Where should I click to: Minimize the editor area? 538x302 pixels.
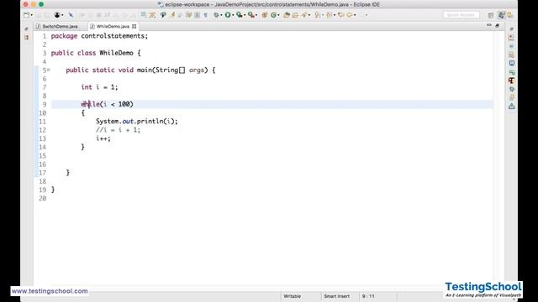click(489, 25)
